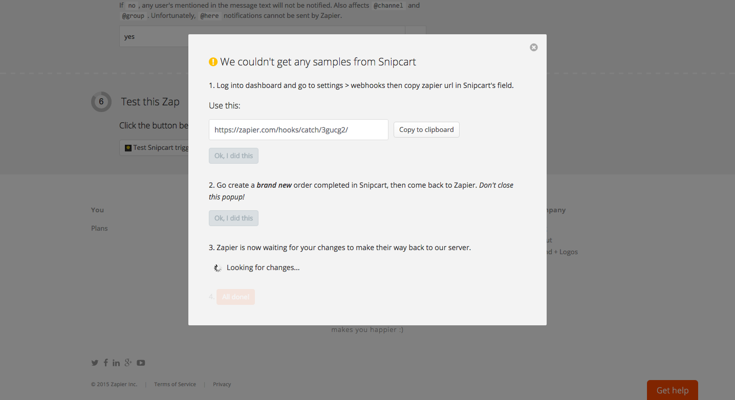
Task: Select the Zapier webhook URL field
Action: [x=298, y=130]
